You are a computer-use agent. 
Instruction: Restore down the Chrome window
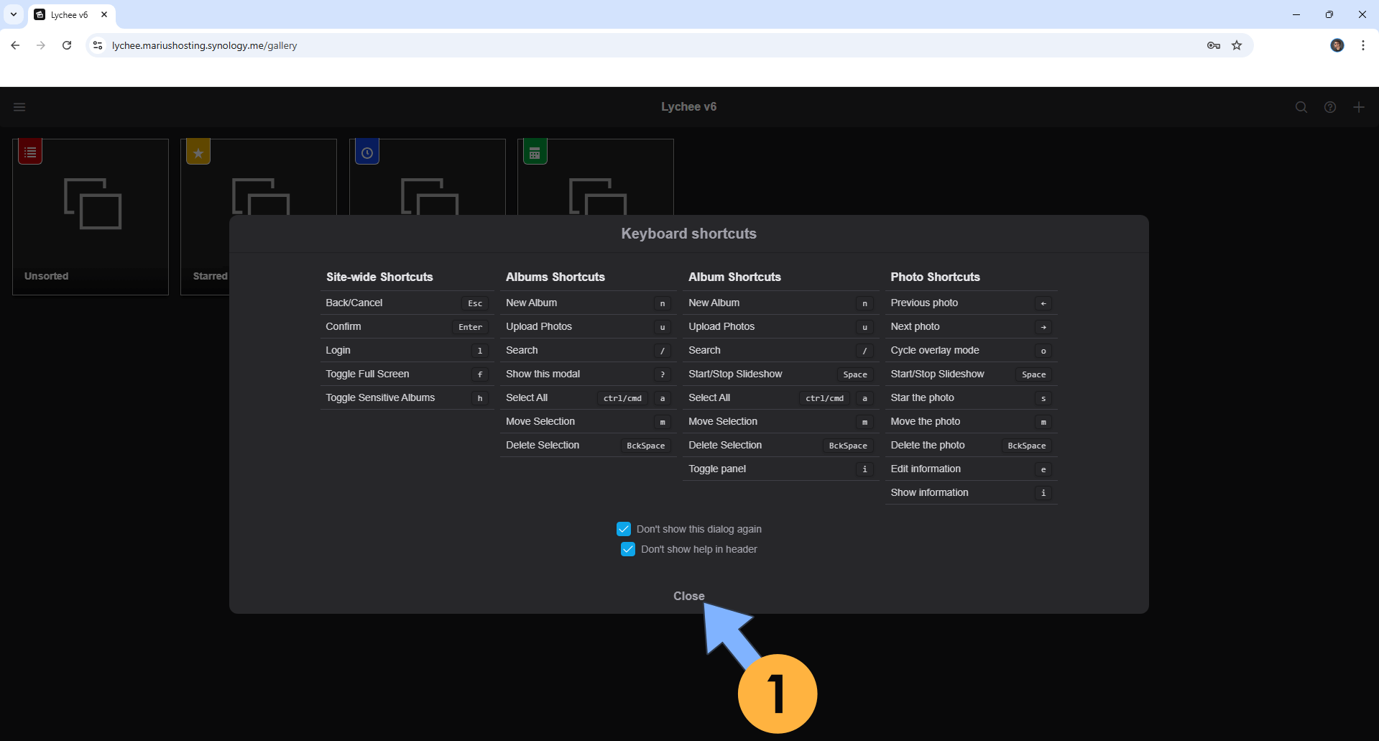tap(1329, 14)
